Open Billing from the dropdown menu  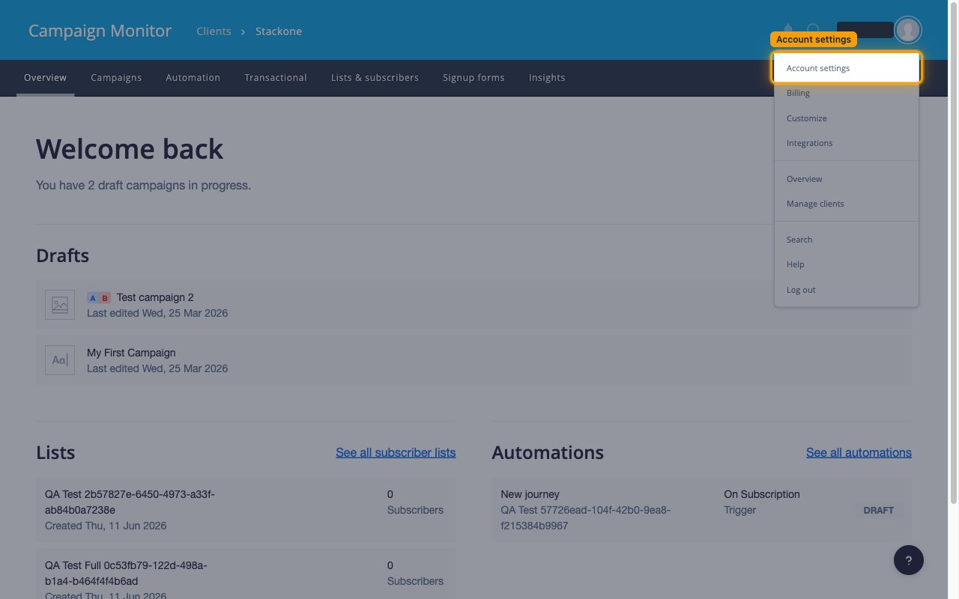(x=847, y=93)
